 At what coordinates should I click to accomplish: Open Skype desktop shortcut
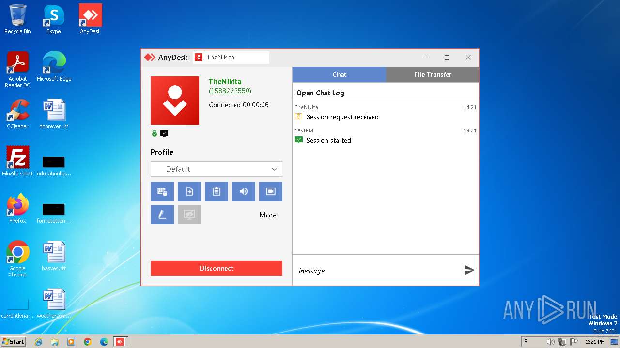point(54,19)
